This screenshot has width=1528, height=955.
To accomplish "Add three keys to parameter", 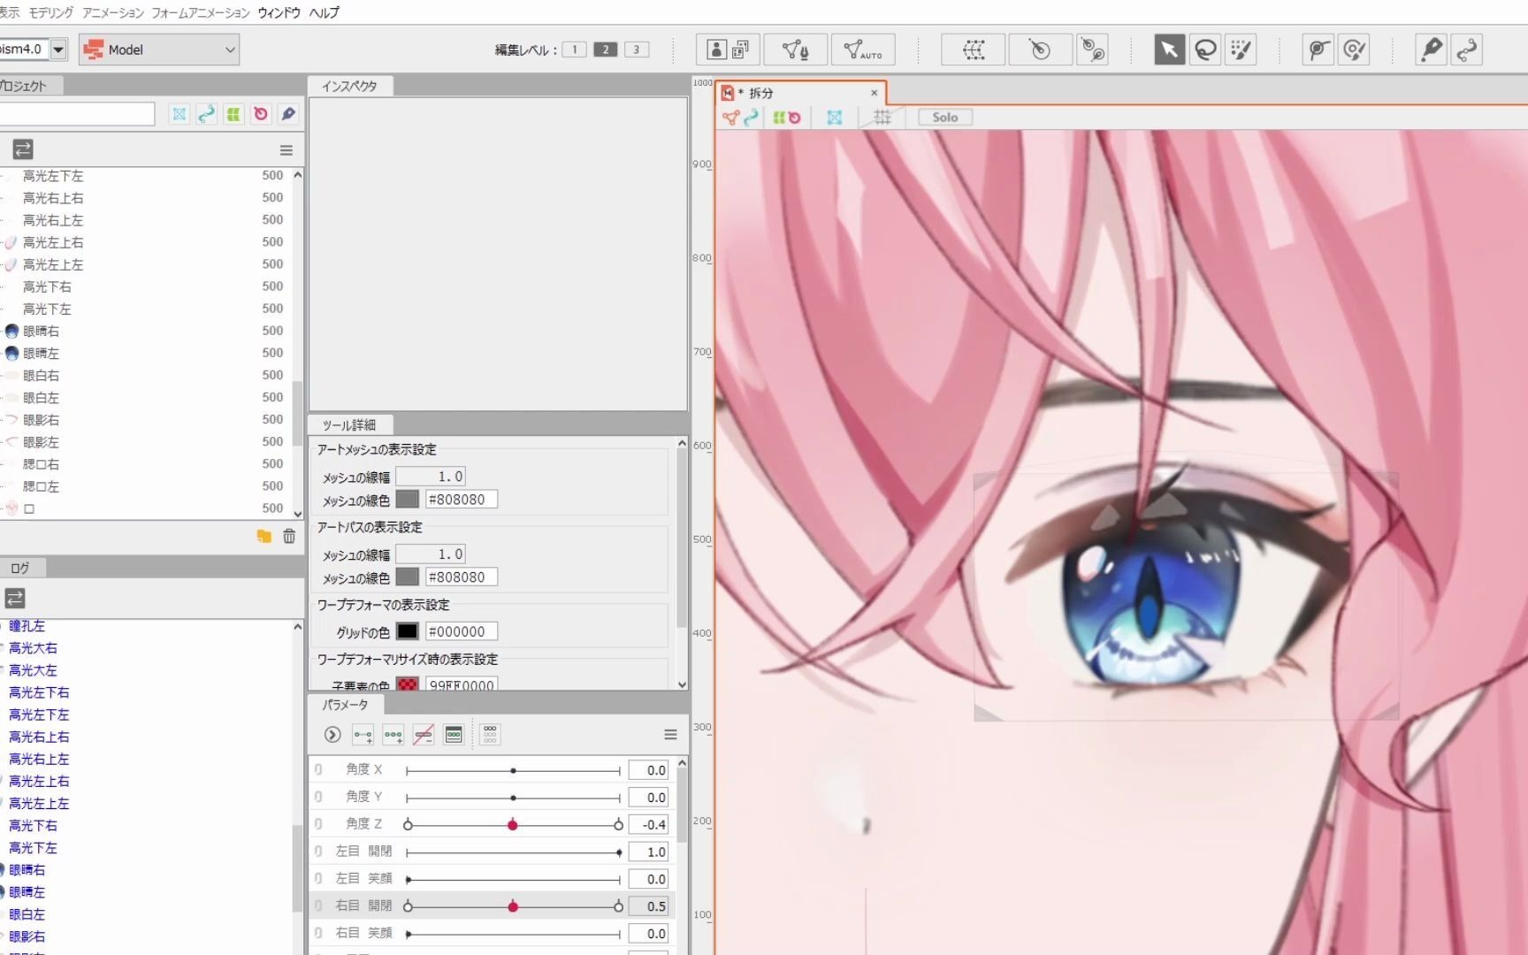I will tap(393, 735).
